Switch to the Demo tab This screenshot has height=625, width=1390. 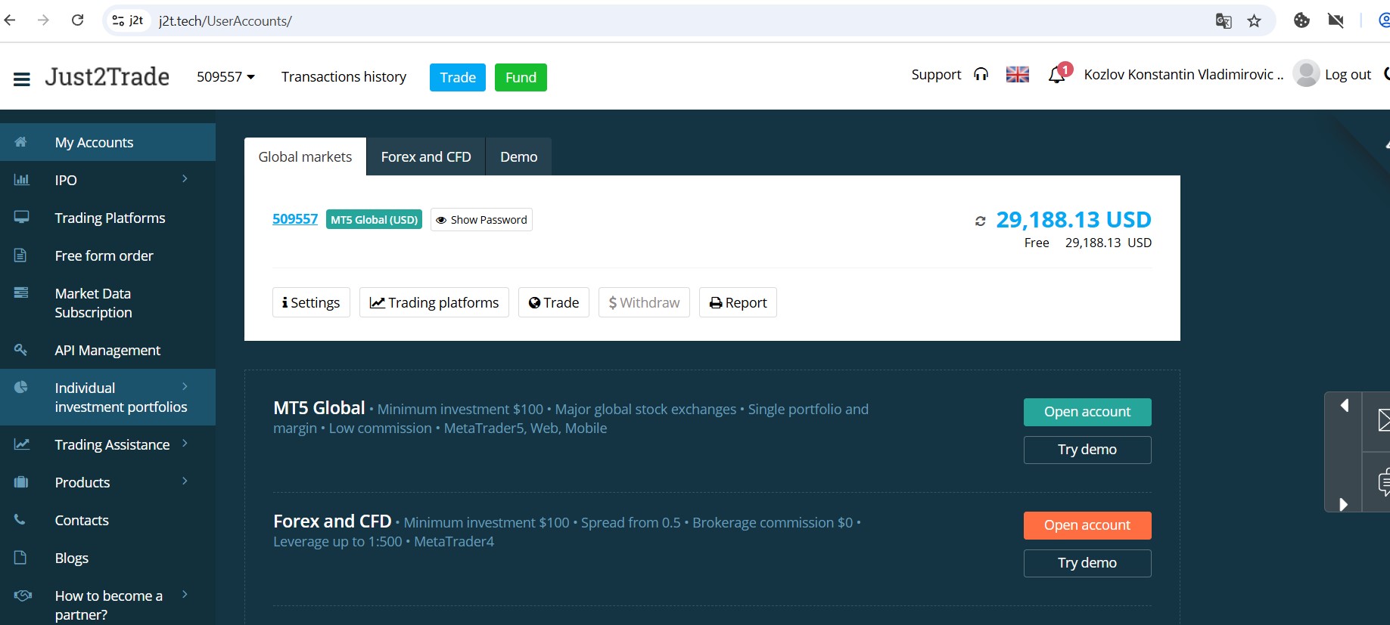[x=518, y=157]
